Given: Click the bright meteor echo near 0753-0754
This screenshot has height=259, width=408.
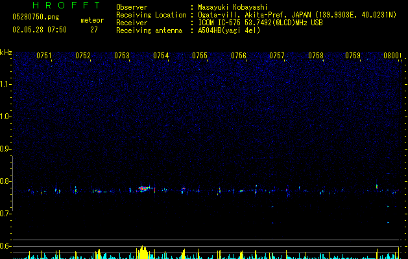Looking at the screenshot, I should tap(144, 188).
